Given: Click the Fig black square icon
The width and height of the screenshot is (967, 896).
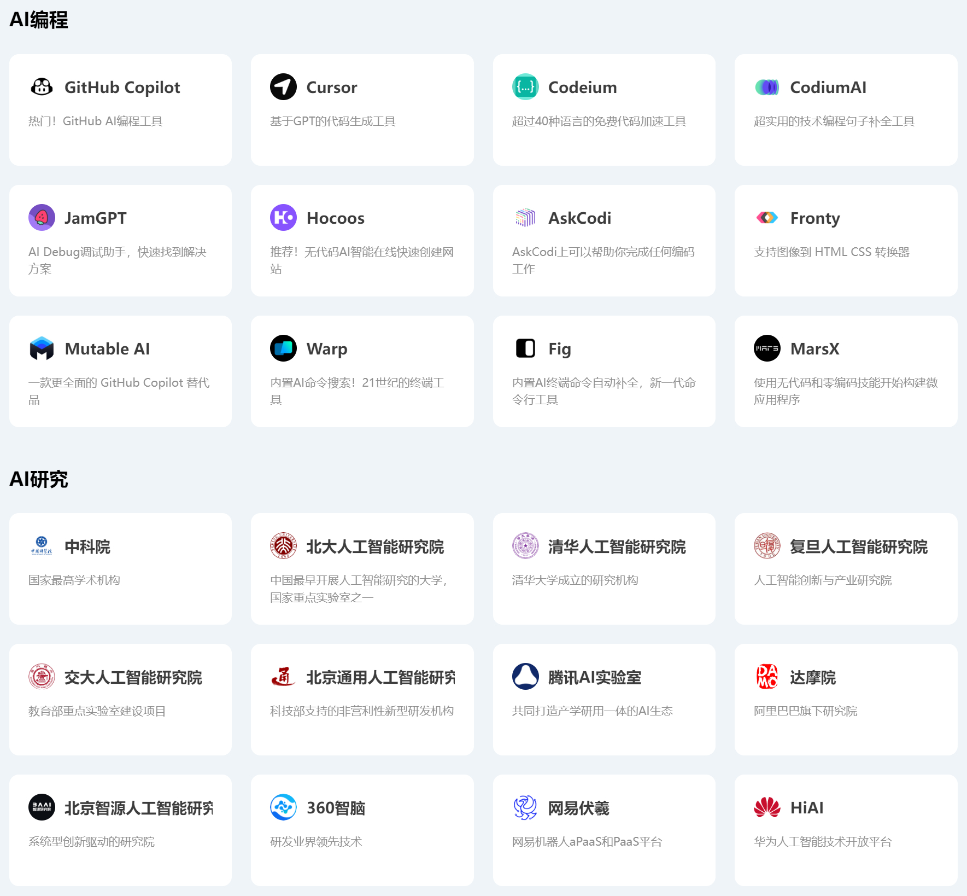Looking at the screenshot, I should [x=525, y=348].
